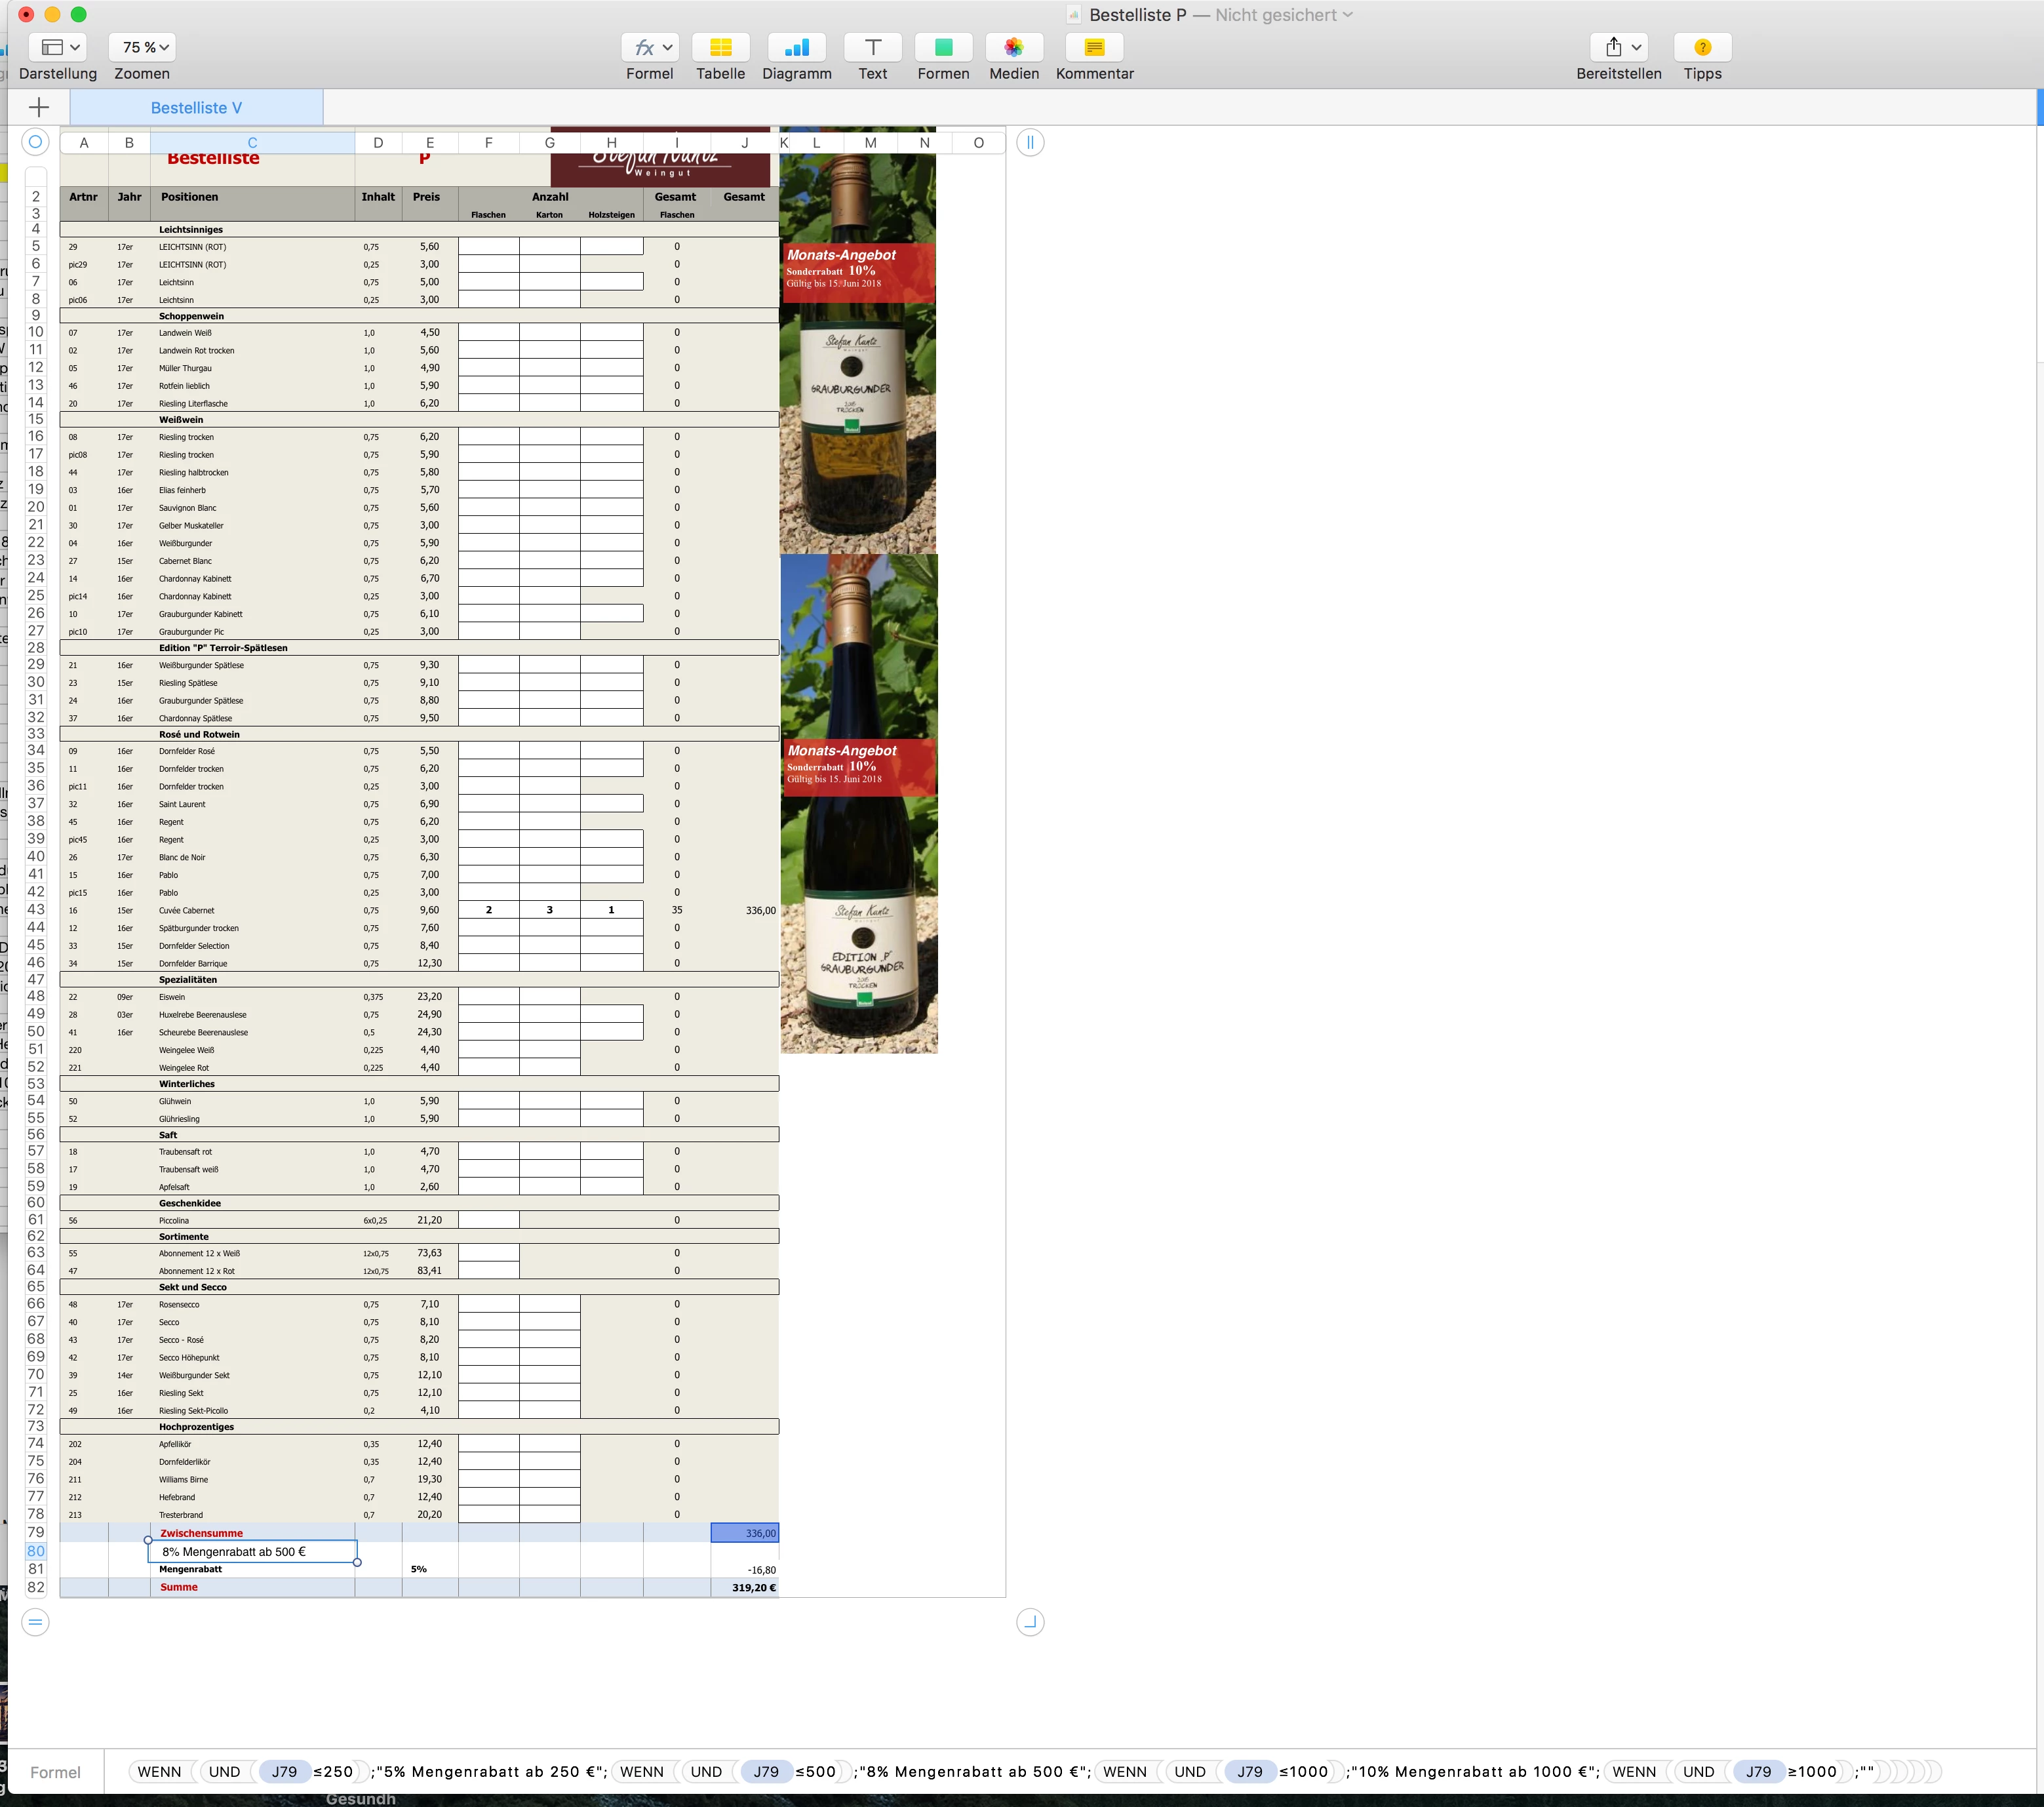This screenshot has height=1807, width=2044.
Task: Open the Darstellung view options
Action: pos(58,47)
